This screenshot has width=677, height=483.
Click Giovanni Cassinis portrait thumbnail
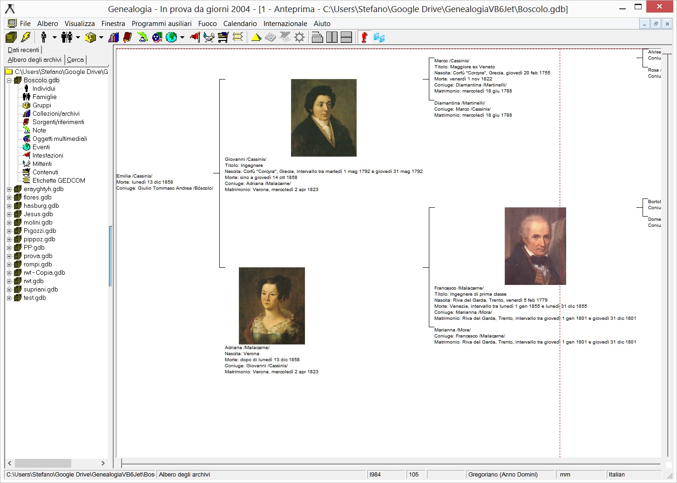(x=324, y=118)
